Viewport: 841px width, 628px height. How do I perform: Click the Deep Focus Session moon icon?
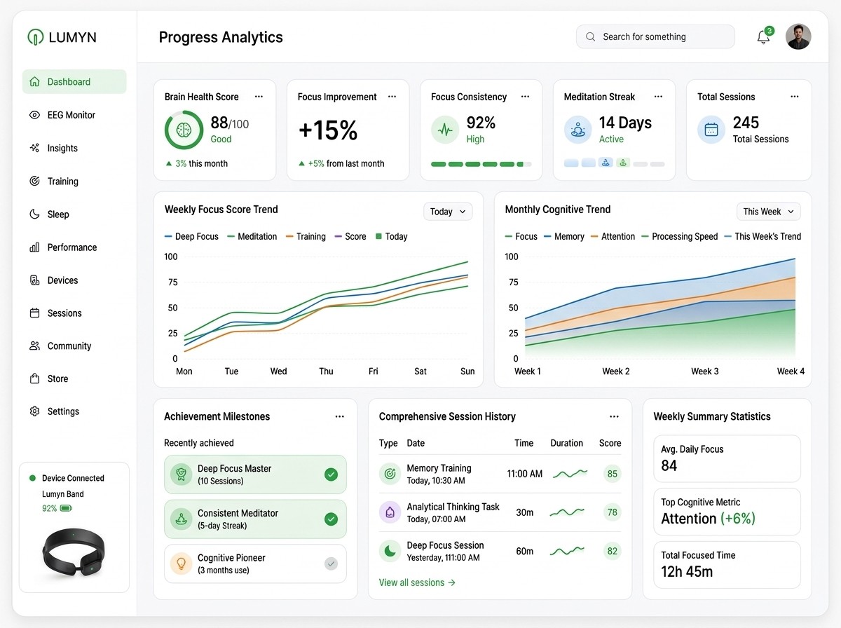tap(390, 551)
